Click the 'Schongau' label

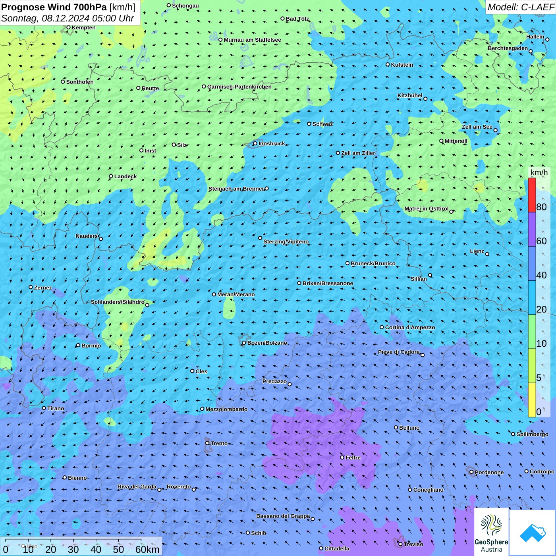point(185,6)
